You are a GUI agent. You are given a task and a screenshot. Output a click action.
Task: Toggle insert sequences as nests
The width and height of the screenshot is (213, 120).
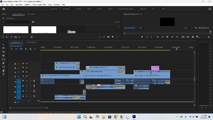point(12,49)
